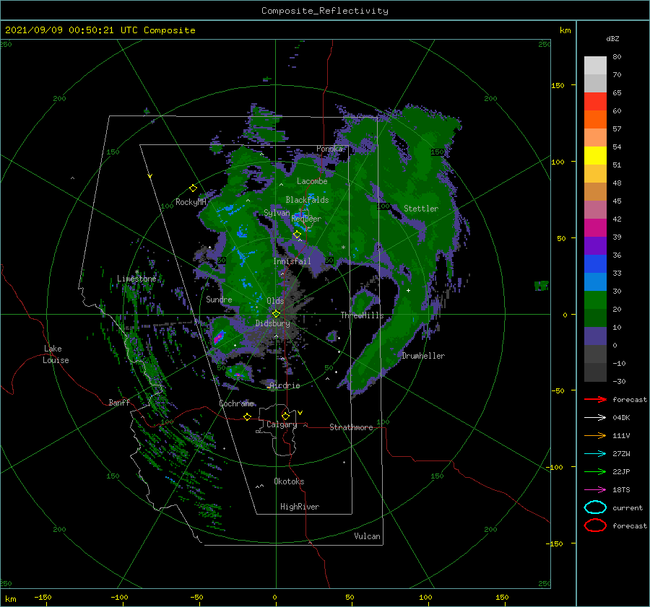Click the Blackfalds city label
This screenshot has width=650, height=607.
pyautogui.click(x=307, y=200)
